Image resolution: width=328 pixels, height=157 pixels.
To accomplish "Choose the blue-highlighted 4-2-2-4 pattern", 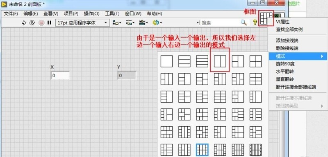I will coord(202,150).
